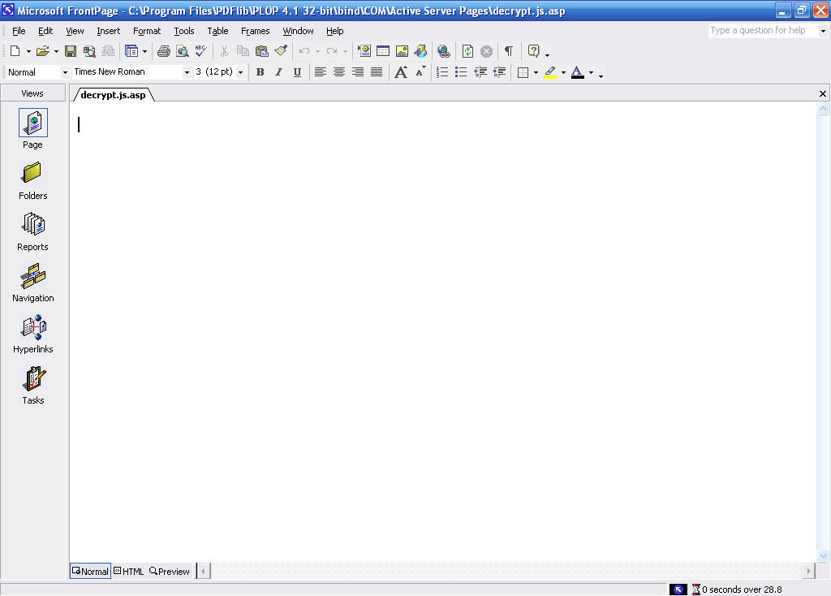Viewport: 831px width, 596px height.
Task: Select Page view in Views bar
Action: click(32, 129)
